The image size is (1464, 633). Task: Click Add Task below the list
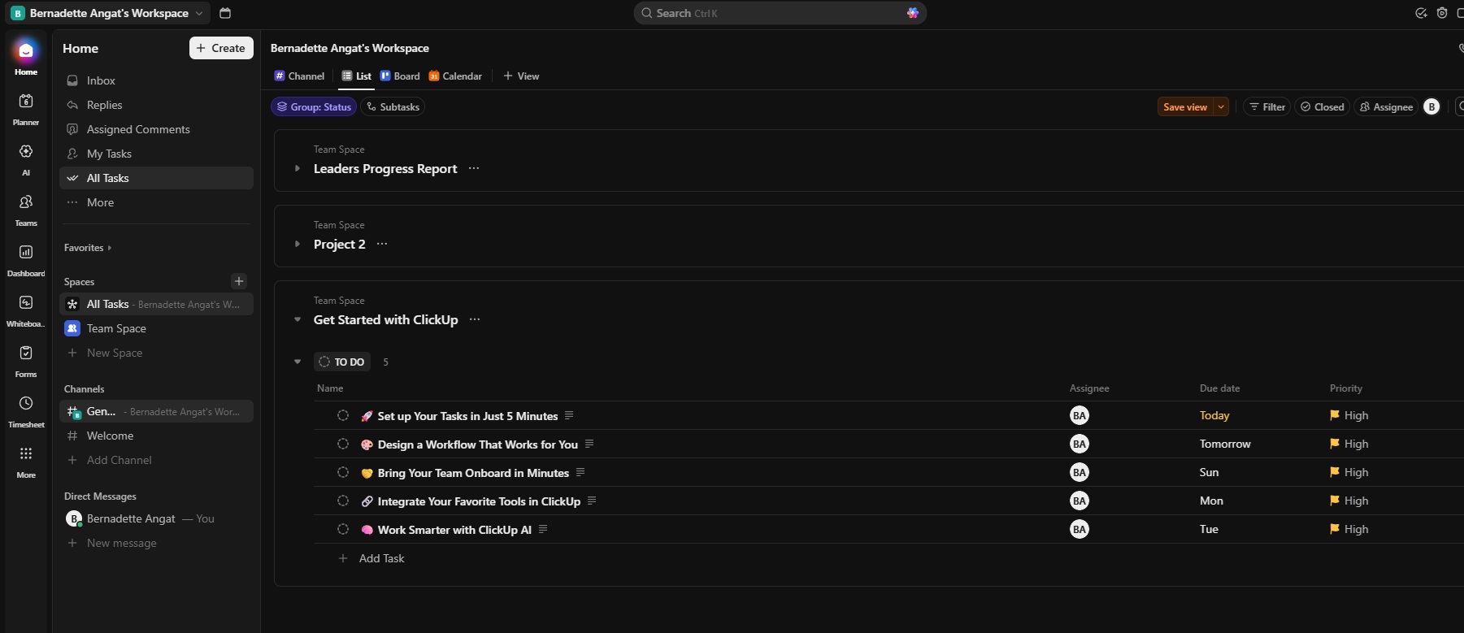coord(381,559)
